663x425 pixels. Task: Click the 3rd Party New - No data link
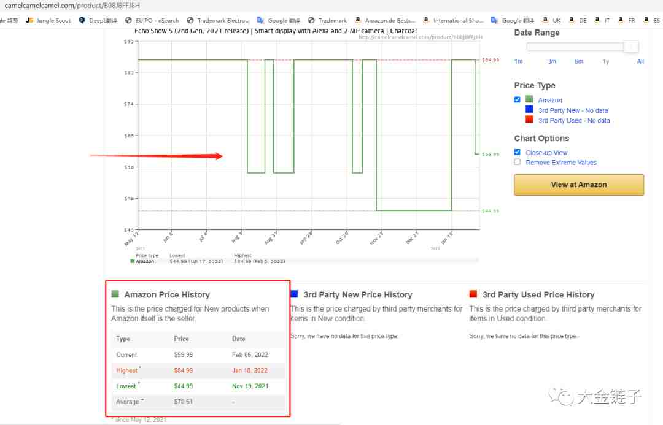tap(573, 110)
